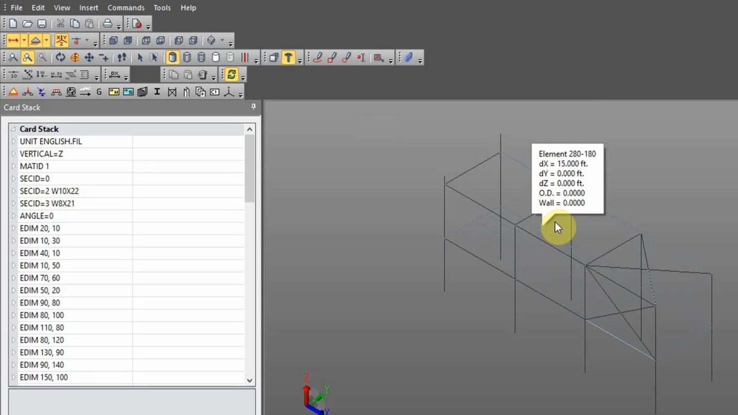Image resolution: width=738 pixels, height=415 pixels.
Task: Click the orange orbit globe icon
Action: (75, 57)
